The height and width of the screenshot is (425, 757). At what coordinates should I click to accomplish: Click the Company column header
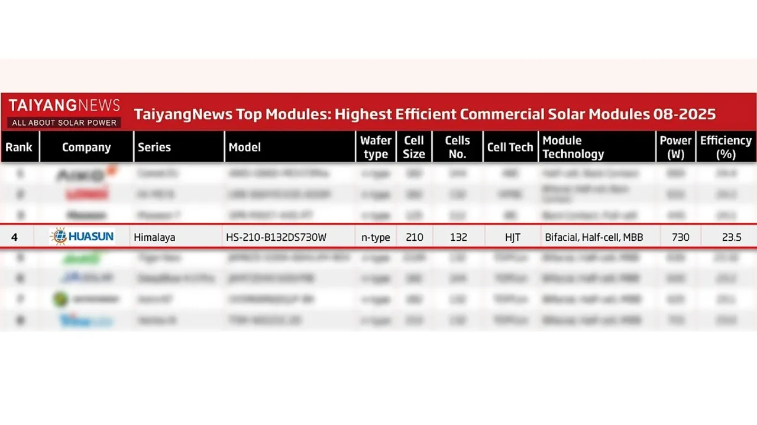coord(86,147)
